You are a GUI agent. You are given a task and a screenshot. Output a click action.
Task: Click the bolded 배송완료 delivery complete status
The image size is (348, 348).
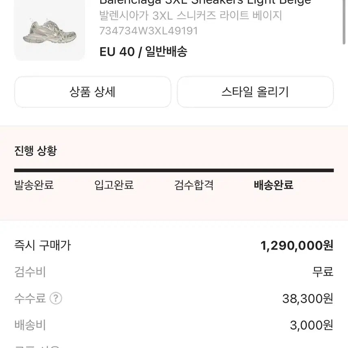[x=274, y=185]
